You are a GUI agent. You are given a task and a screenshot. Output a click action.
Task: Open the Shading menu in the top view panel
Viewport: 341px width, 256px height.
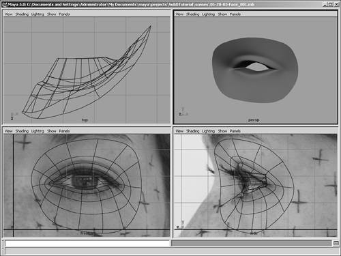22,14
